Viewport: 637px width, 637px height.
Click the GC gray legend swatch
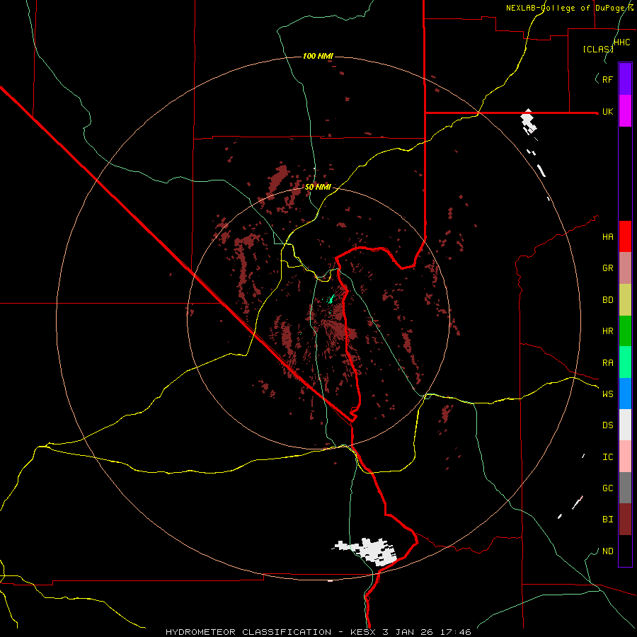pos(625,488)
